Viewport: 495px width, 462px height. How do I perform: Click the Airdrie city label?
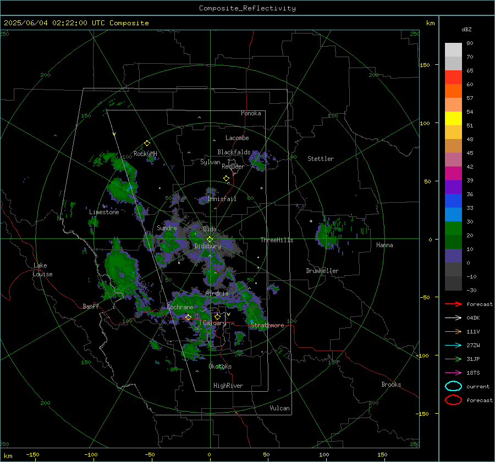[x=217, y=293]
